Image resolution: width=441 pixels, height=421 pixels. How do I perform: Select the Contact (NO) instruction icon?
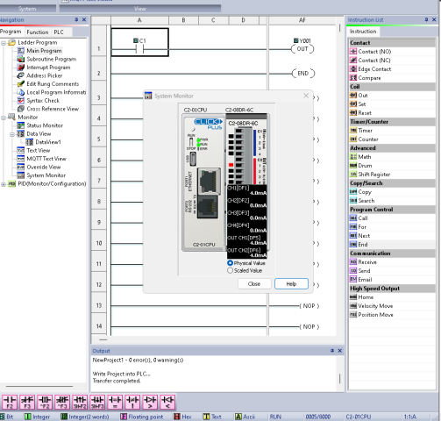click(x=353, y=52)
